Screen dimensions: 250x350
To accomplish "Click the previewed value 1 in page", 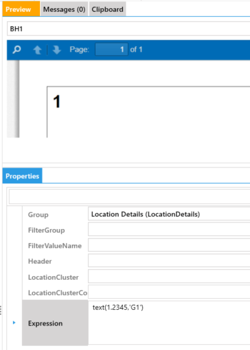I will (57, 101).
